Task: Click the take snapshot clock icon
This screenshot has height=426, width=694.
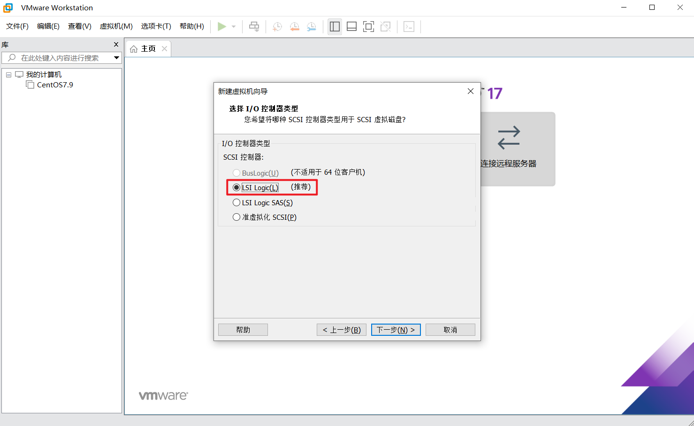Action: point(277,27)
